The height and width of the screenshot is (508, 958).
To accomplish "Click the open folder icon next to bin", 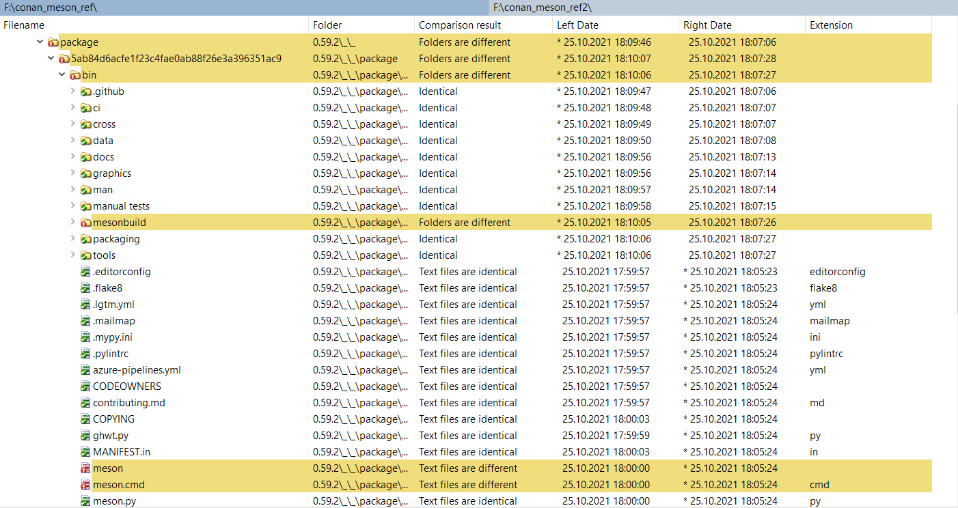I will (x=75, y=74).
